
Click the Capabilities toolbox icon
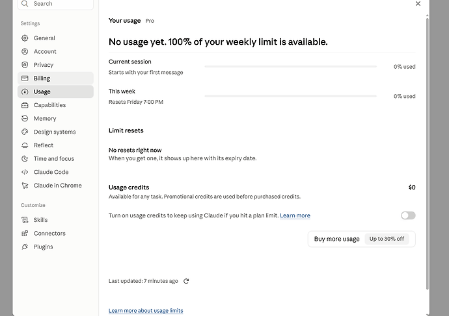(x=25, y=105)
